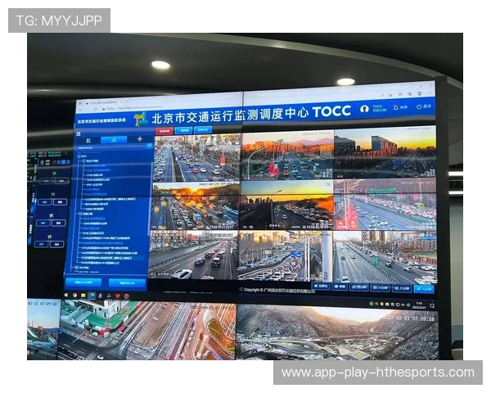Click the browser refresh icon
491x393 pixels.
click(x=95, y=110)
